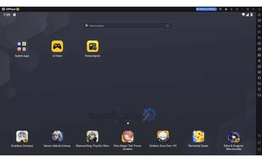Click the keyboard A indicator near clock
Image resolution: width=262 pixels, height=162 pixels.
coord(14,15)
